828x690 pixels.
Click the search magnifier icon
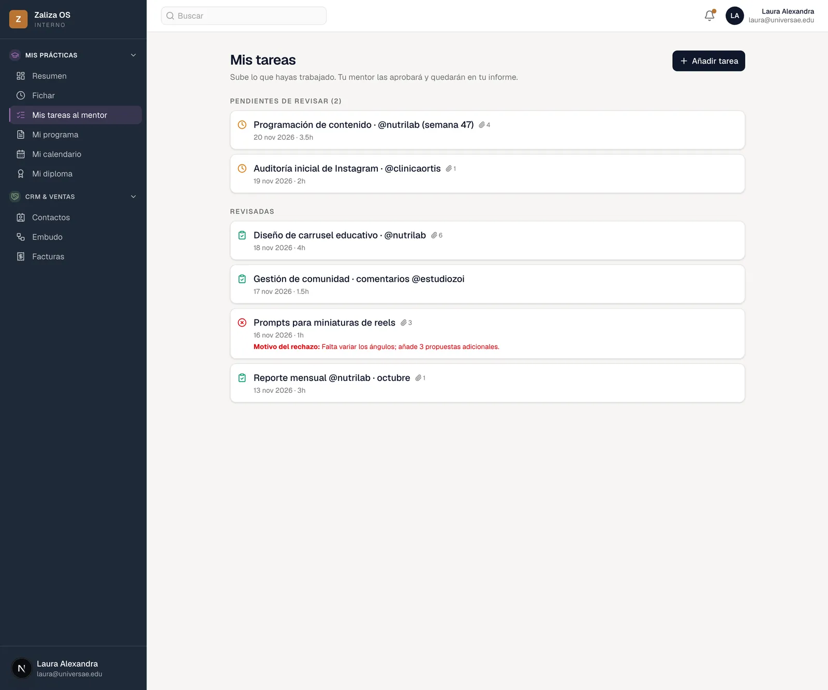coord(170,16)
